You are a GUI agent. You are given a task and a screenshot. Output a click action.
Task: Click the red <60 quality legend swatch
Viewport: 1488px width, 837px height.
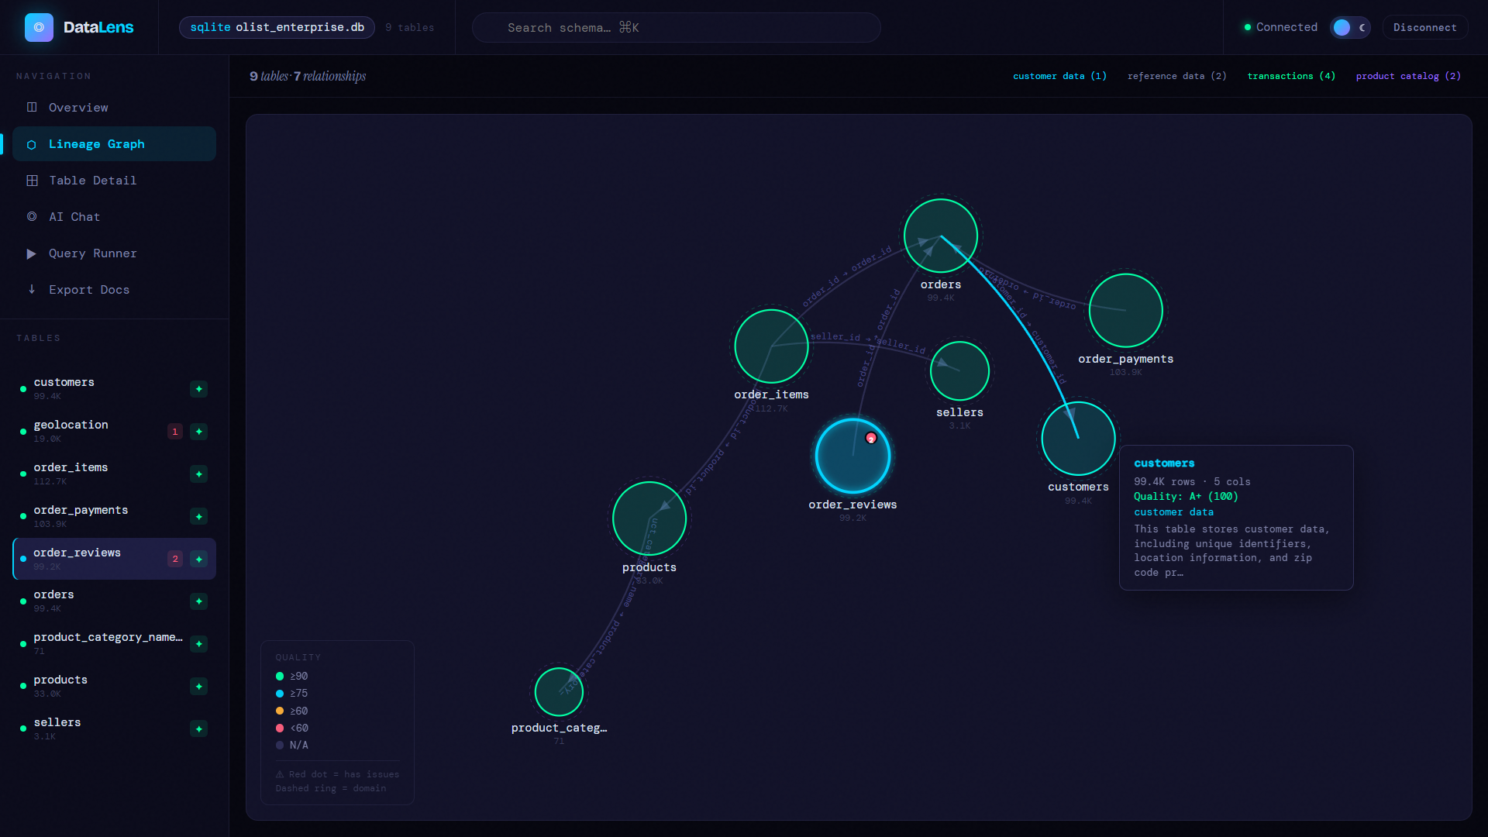pos(280,728)
